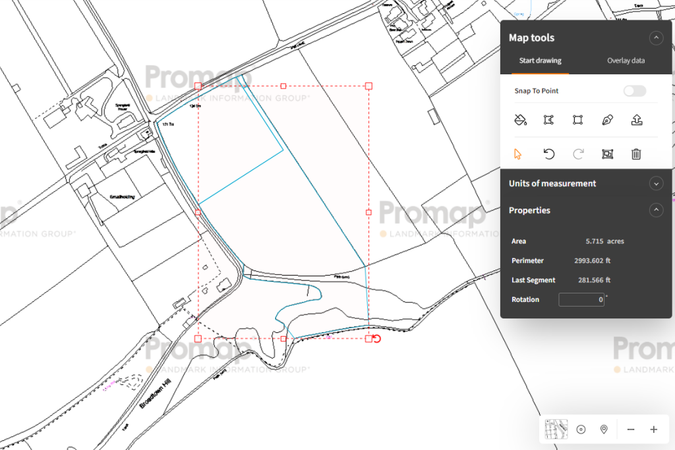Zoom out with the minus button
Screen dimensions: 675x450
631,430
